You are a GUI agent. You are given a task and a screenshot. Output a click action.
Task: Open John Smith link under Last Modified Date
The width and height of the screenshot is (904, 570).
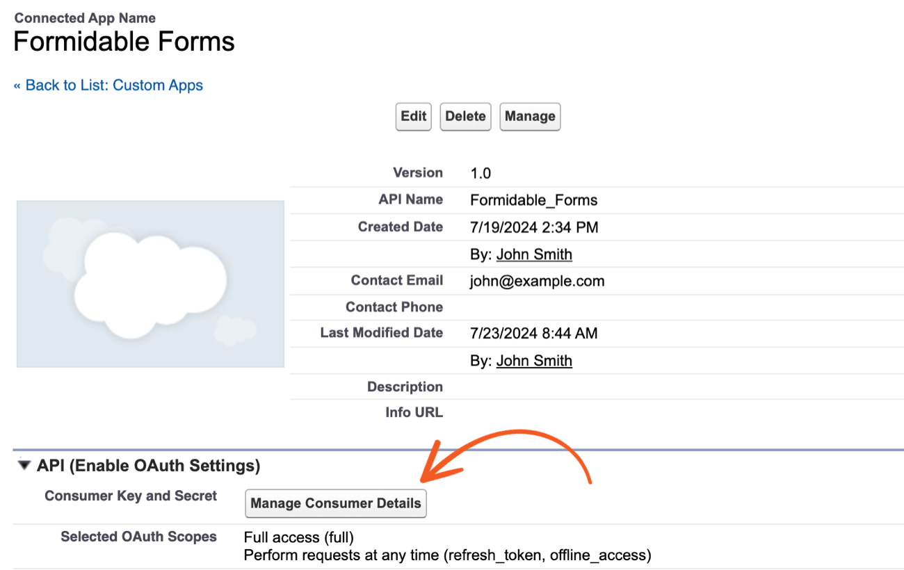[x=534, y=361]
